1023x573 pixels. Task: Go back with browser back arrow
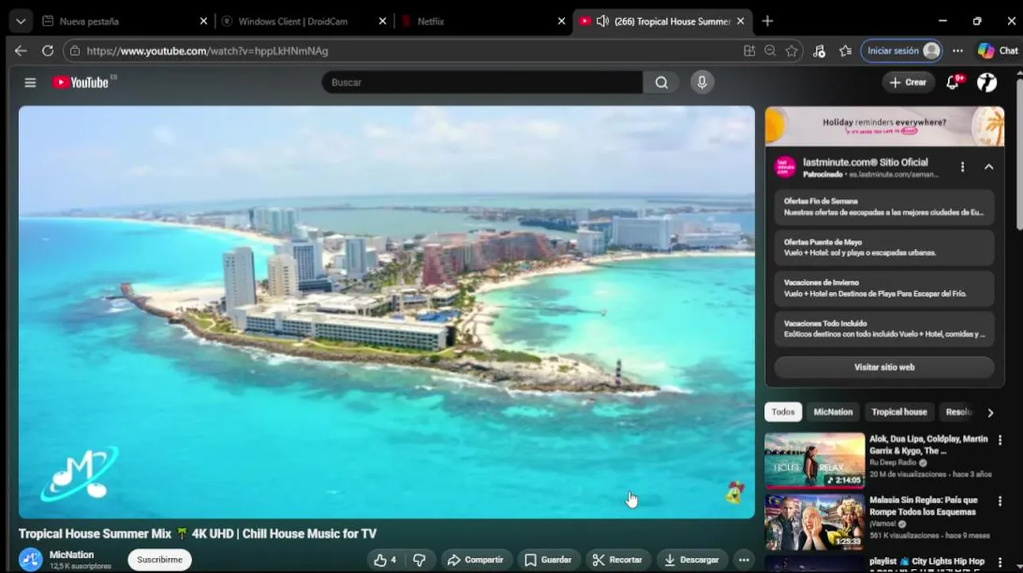tap(21, 51)
